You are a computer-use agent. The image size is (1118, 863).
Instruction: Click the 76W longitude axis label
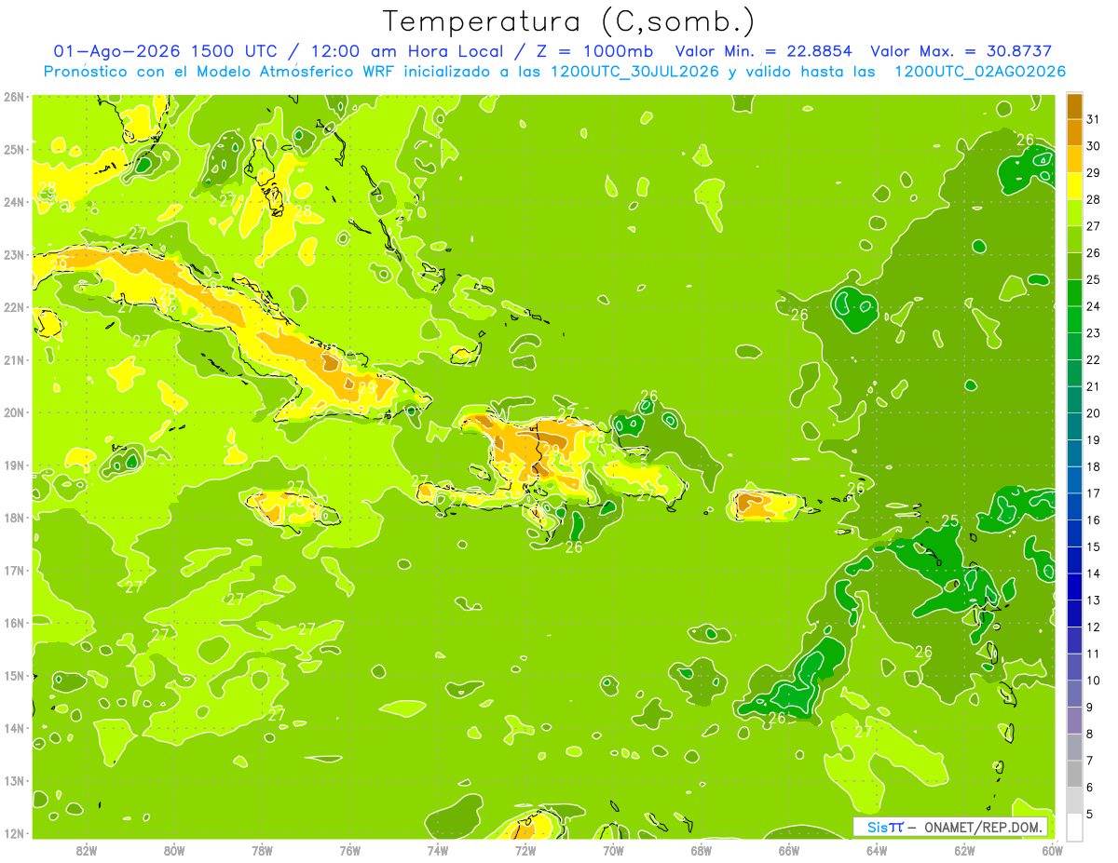[349, 850]
